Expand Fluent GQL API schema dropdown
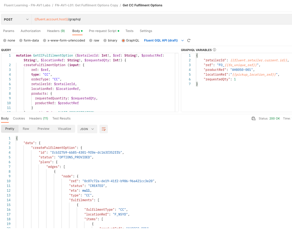Screen dimensions: 292x230 pyautogui.click(x=183, y=40)
